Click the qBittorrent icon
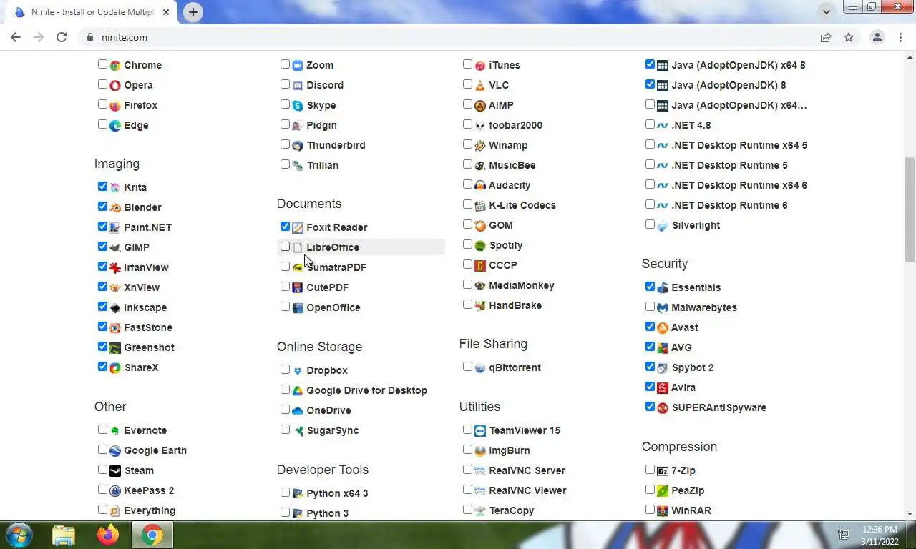 pyautogui.click(x=480, y=367)
